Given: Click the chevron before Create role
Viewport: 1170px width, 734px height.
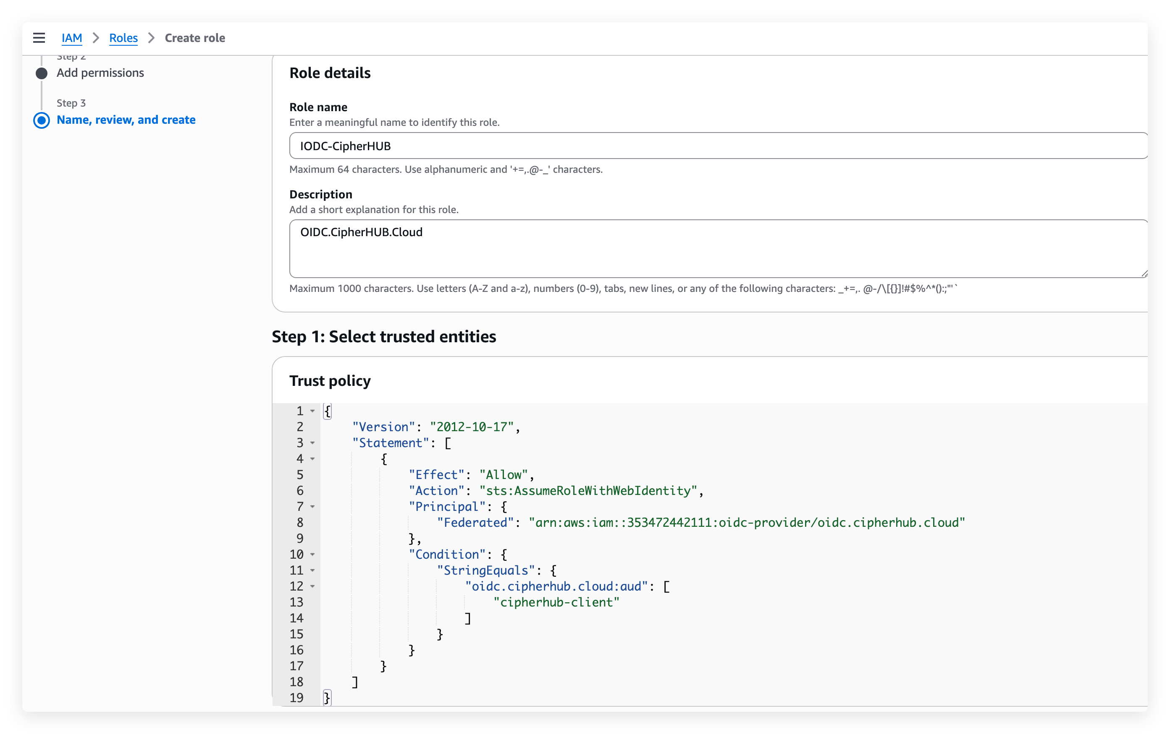Looking at the screenshot, I should pos(151,38).
